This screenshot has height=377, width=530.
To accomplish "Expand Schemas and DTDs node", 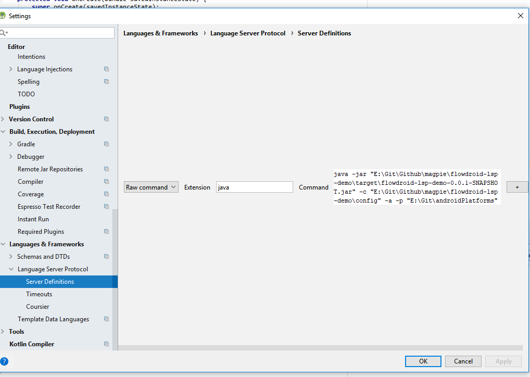I will coord(11,257).
